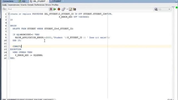Click the freeze content pin icon
Viewport: 178px width, 100px height.
51,9
